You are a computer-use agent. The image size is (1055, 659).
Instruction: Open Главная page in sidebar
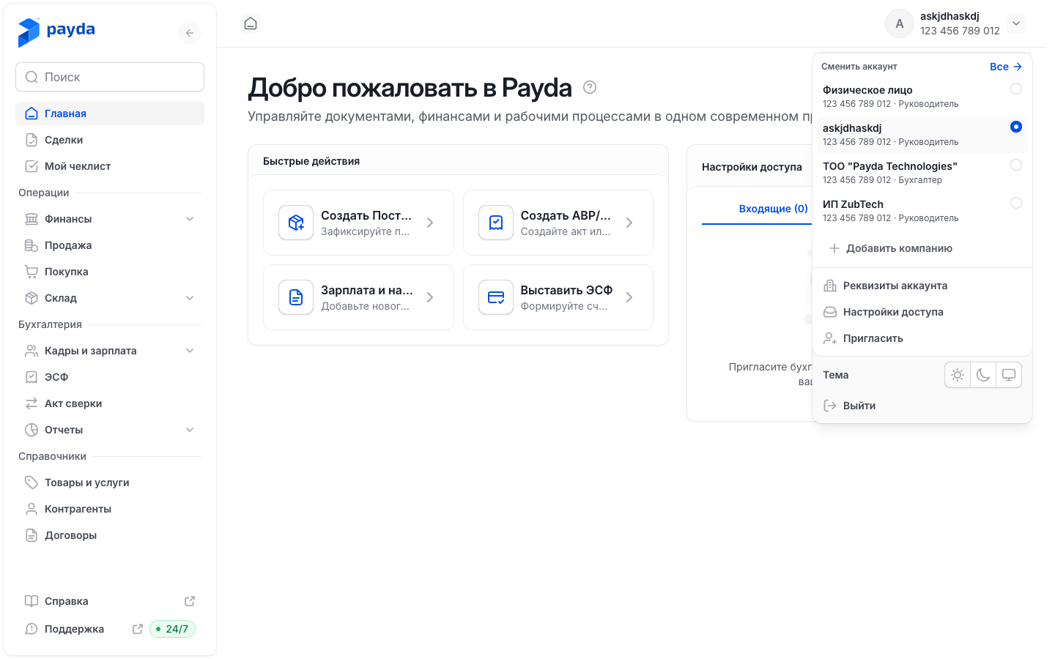pyautogui.click(x=110, y=113)
